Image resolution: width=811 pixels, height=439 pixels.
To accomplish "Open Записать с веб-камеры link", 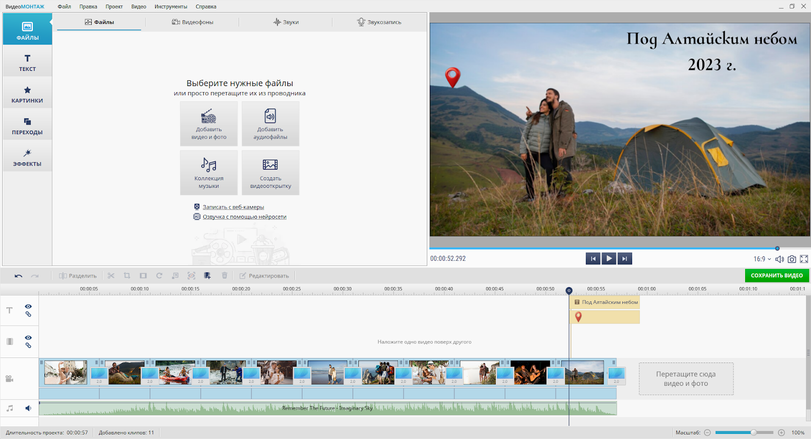I will point(233,207).
